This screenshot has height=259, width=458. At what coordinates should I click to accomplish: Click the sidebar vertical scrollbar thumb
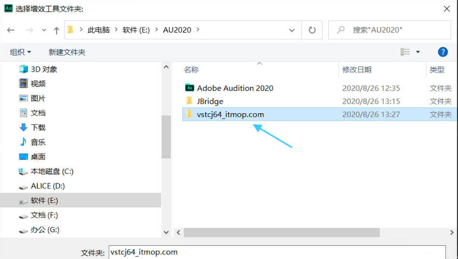point(166,137)
